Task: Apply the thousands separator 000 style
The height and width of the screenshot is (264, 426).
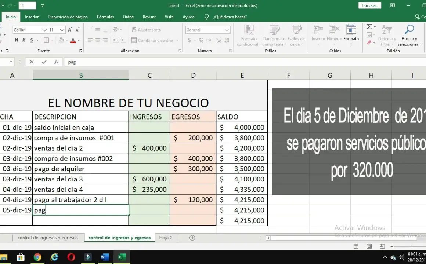Action: pyautogui.click(x=208, y=40)
